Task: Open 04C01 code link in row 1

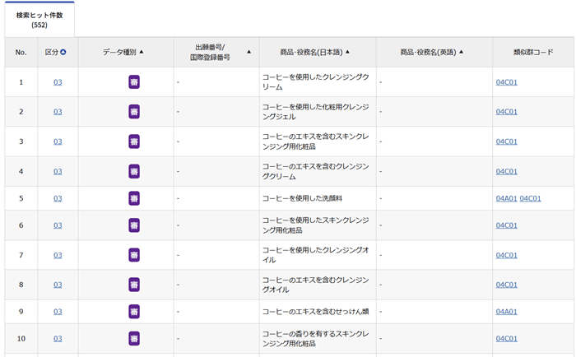Action: tap(507, 82)
